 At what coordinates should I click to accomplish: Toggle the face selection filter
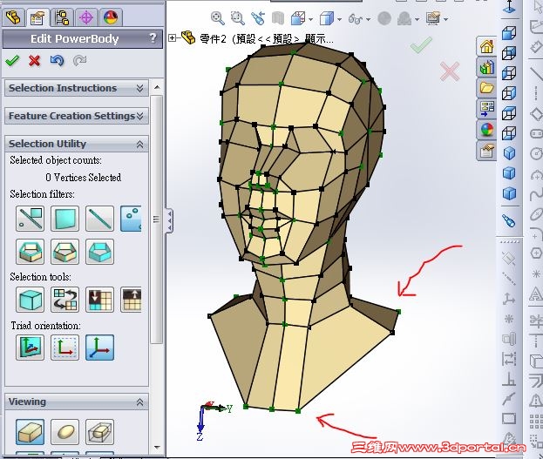coord(64,219)
